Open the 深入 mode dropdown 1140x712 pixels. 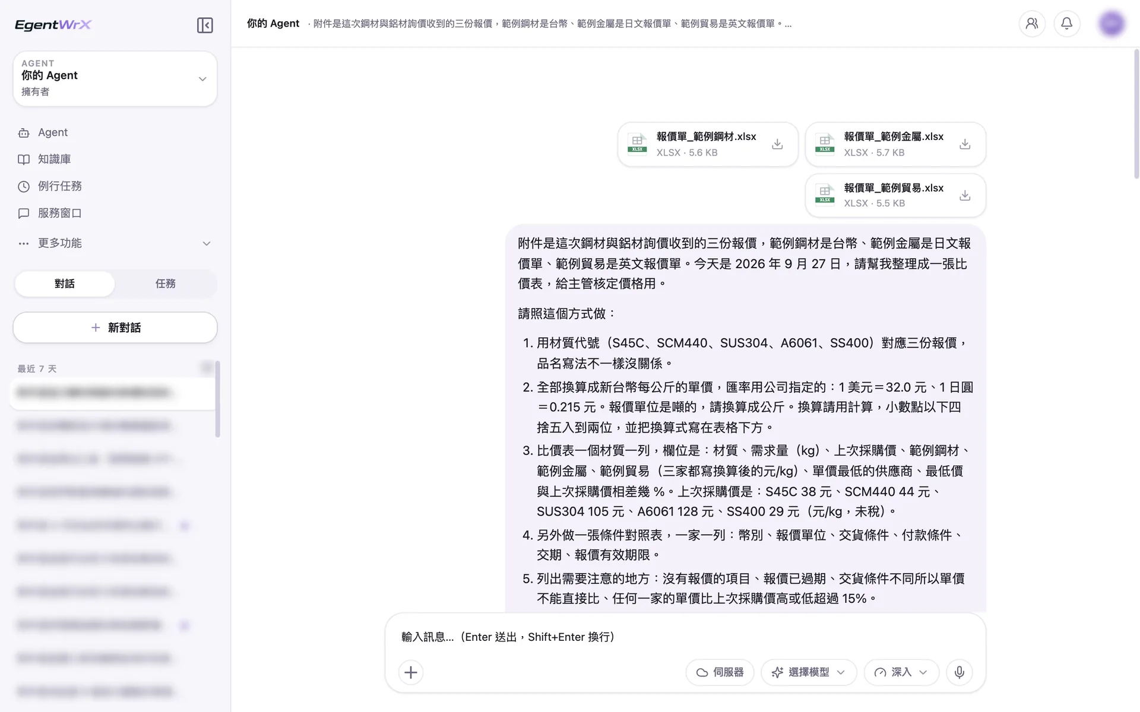point(901,672)
